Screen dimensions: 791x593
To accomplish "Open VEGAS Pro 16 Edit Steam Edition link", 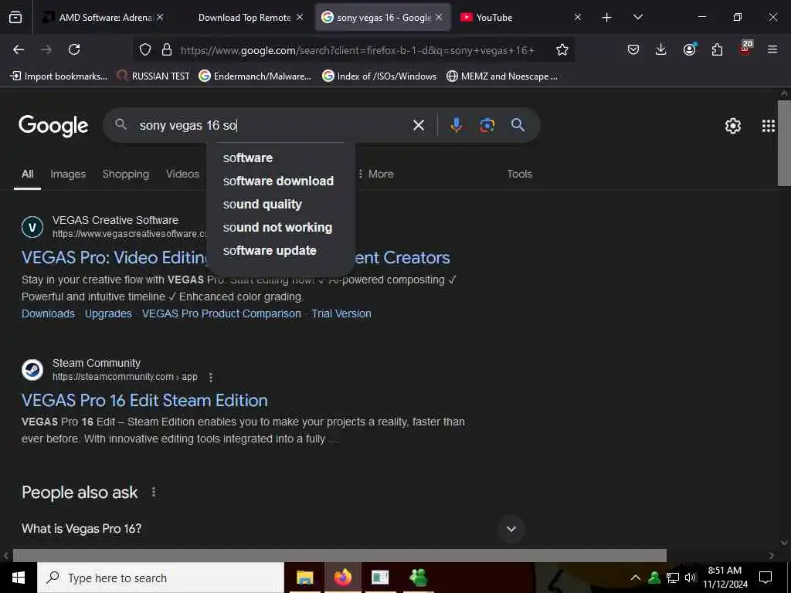I will point(144,401).
